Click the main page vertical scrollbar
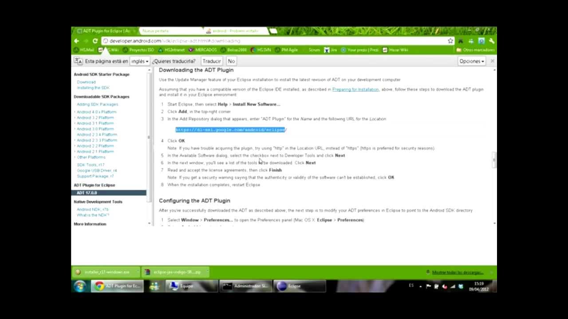 pyautogui.click(x=494, y=159)
